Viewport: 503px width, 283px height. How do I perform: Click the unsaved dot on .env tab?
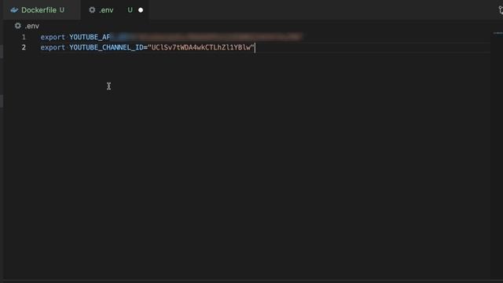click(141, 10)
